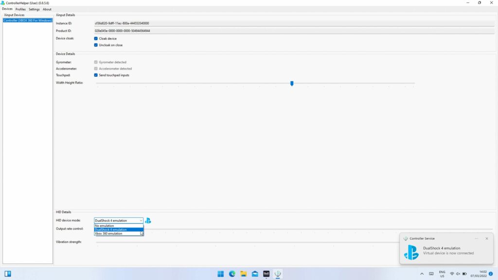Image resolution: width=498 pixels, height=280 pixels.
Task: Open notification options three-dot menu
Action: click(477, 238)
